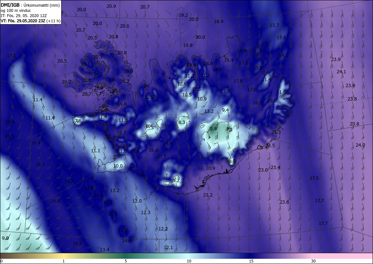Click the map value '23.5'
Image resolution: width=373 pixels, height=264 pixels.
[x=270, y=145]
